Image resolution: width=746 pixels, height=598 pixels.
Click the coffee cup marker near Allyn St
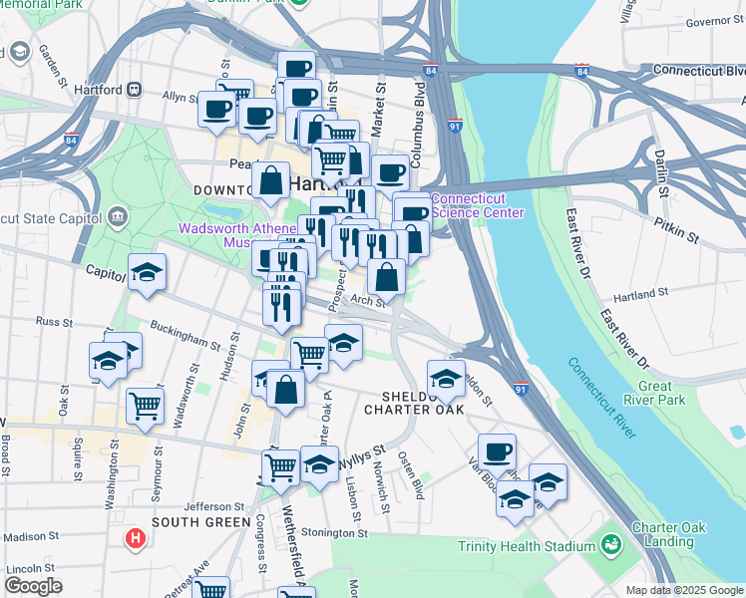[x=217, y=112]
